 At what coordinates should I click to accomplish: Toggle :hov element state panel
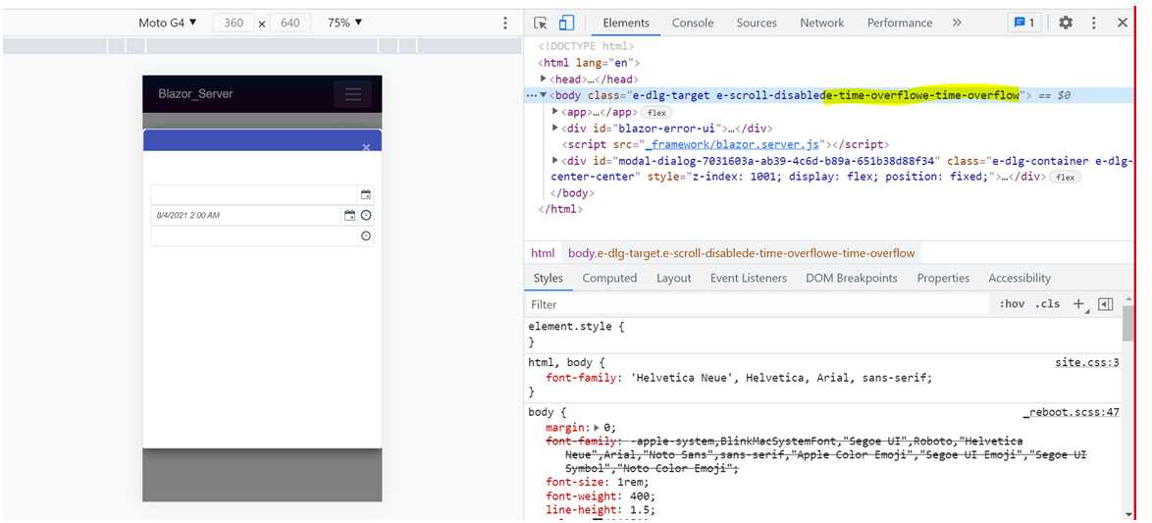click(x=1012, y=304)
